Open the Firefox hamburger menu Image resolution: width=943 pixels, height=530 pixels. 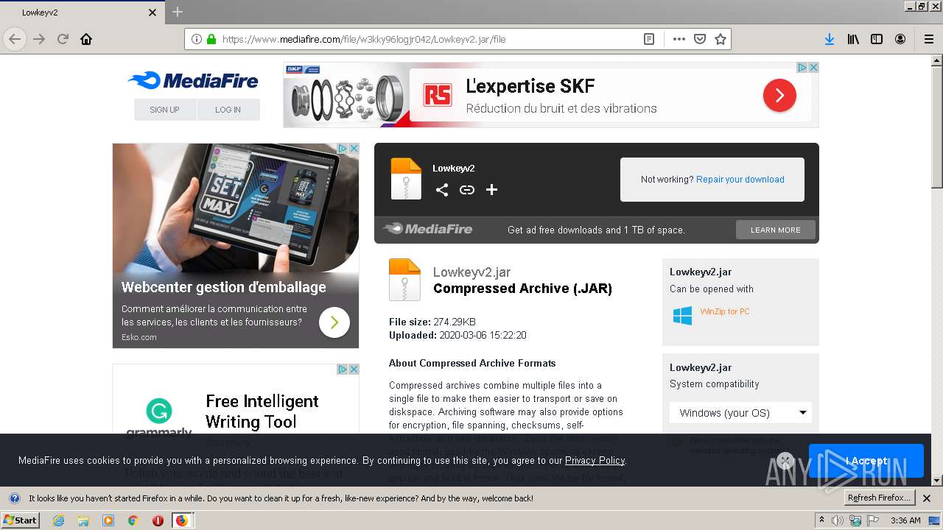click(929, 39)
